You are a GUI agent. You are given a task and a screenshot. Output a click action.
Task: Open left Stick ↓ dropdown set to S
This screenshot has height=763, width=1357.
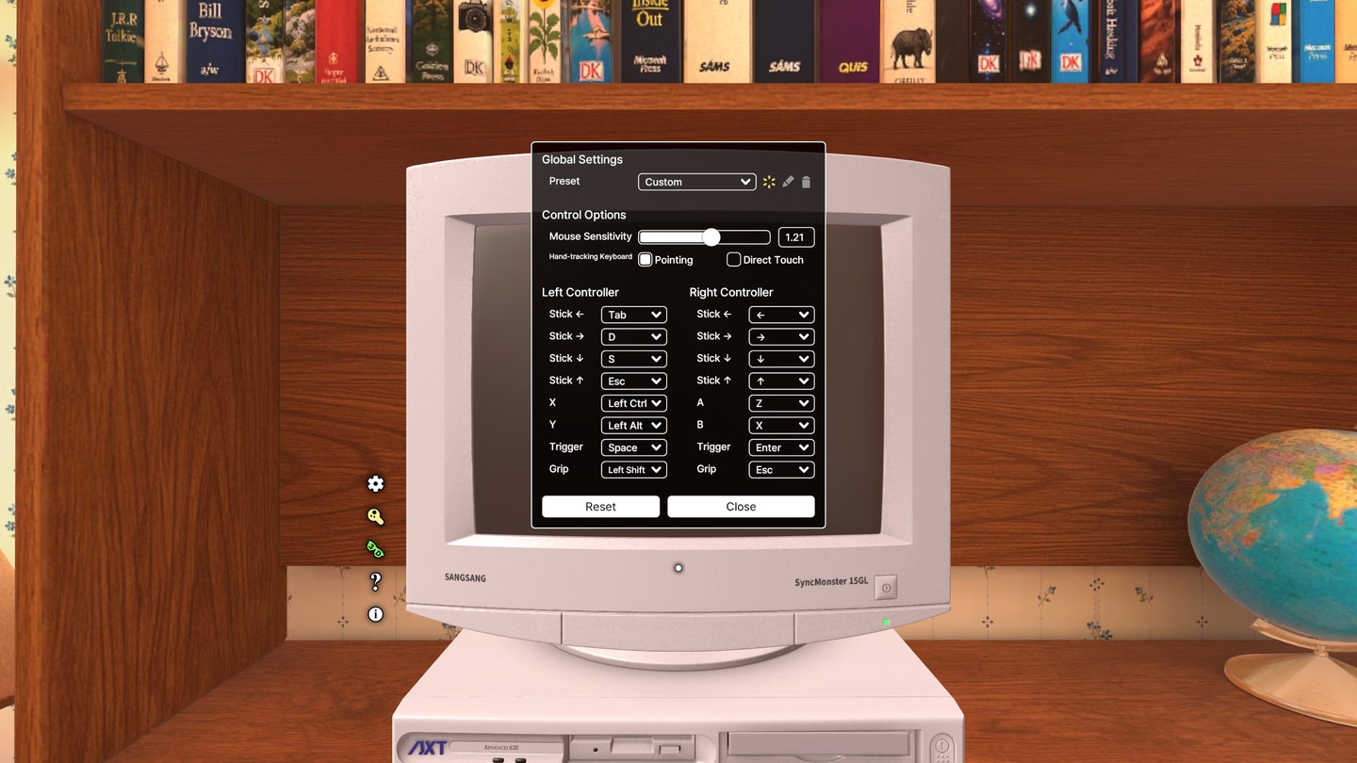(633, 359)
